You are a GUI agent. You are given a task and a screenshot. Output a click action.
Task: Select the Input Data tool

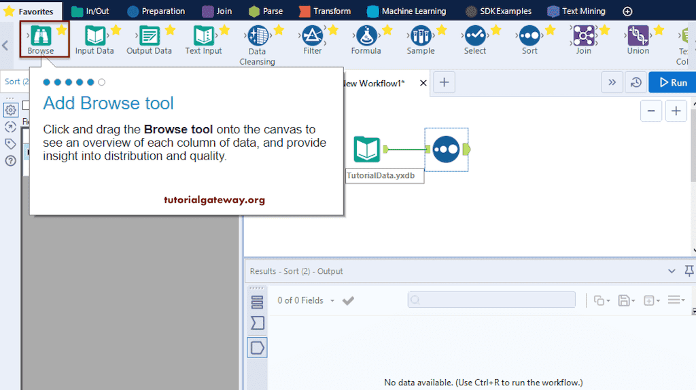[x=94, y=39]
